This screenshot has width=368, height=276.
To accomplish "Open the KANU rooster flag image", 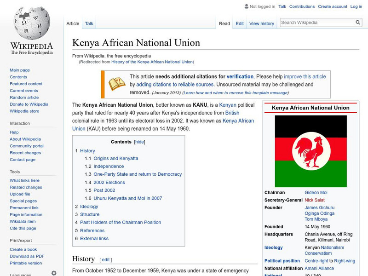I will point(310,151).
